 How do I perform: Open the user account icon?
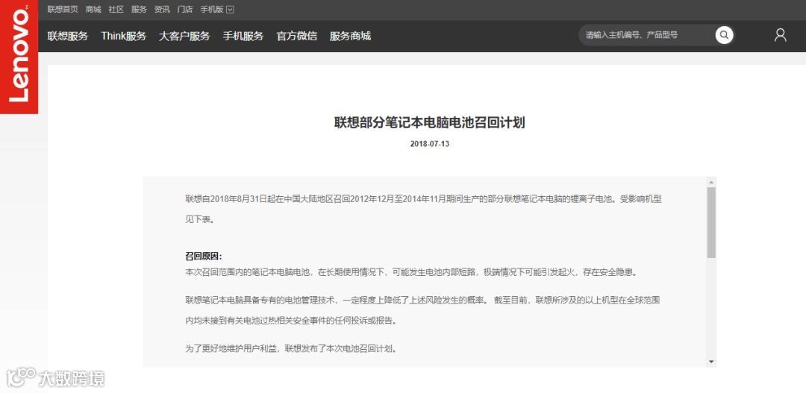coord(781,35)
